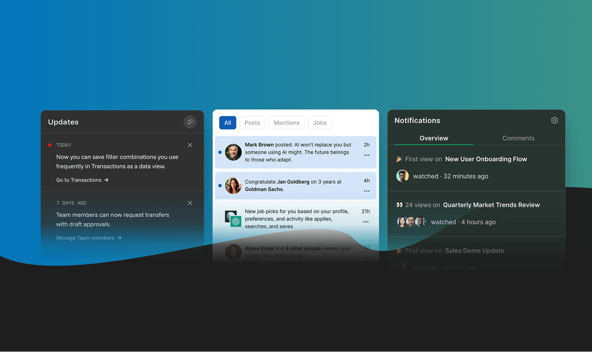Viewport: 592px width, 362px height.
Task: Click the eyes emoji beside 24 views
Action: 399,204
